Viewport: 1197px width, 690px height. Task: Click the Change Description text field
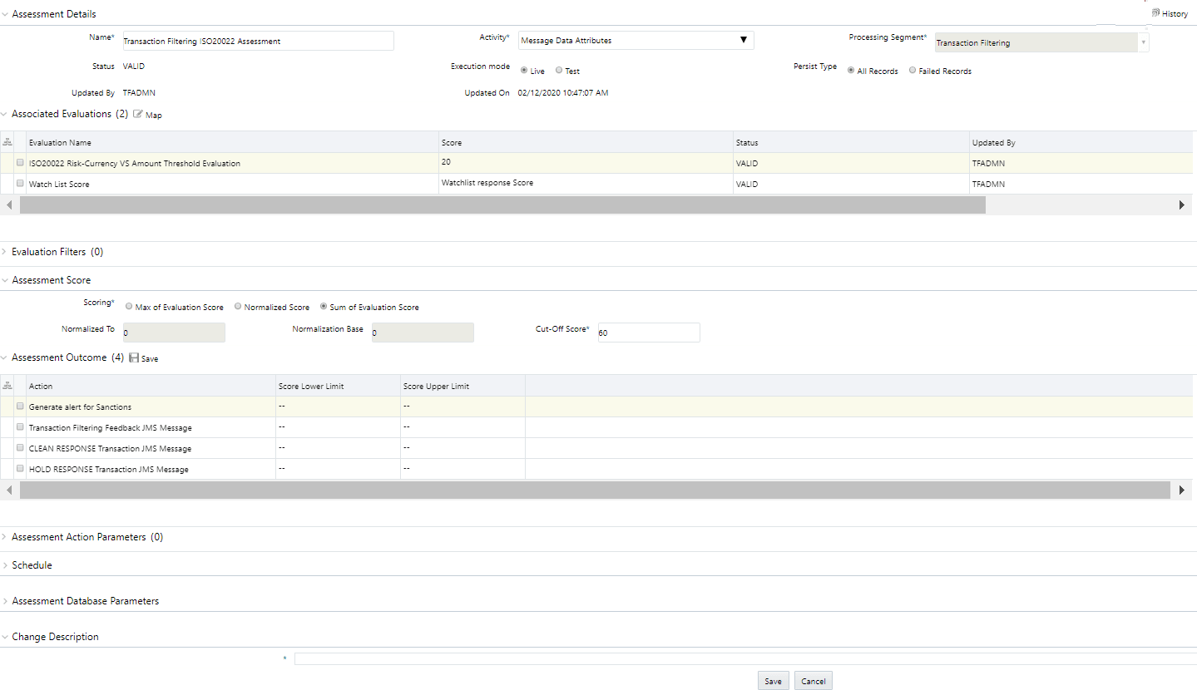point(745,658)
